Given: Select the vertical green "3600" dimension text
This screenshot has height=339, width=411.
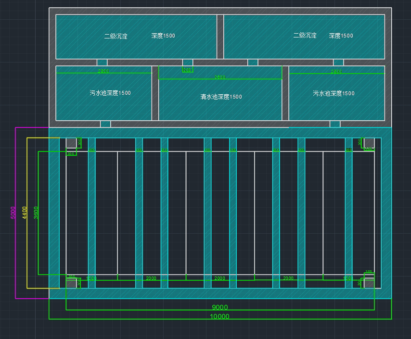Looking at the screenshot, I should pos(36,213).
